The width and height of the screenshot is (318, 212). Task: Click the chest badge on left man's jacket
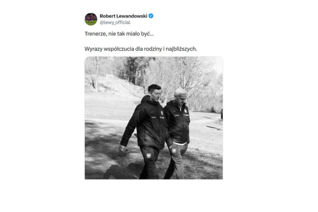point(162,113)
